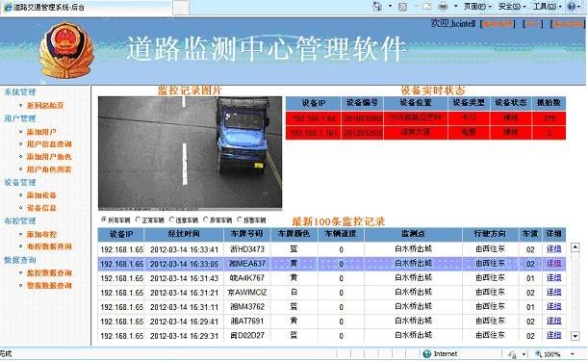The image size is (588, 361).
Task: Click the 车牌号码 column header
Action: coord(246,234)
